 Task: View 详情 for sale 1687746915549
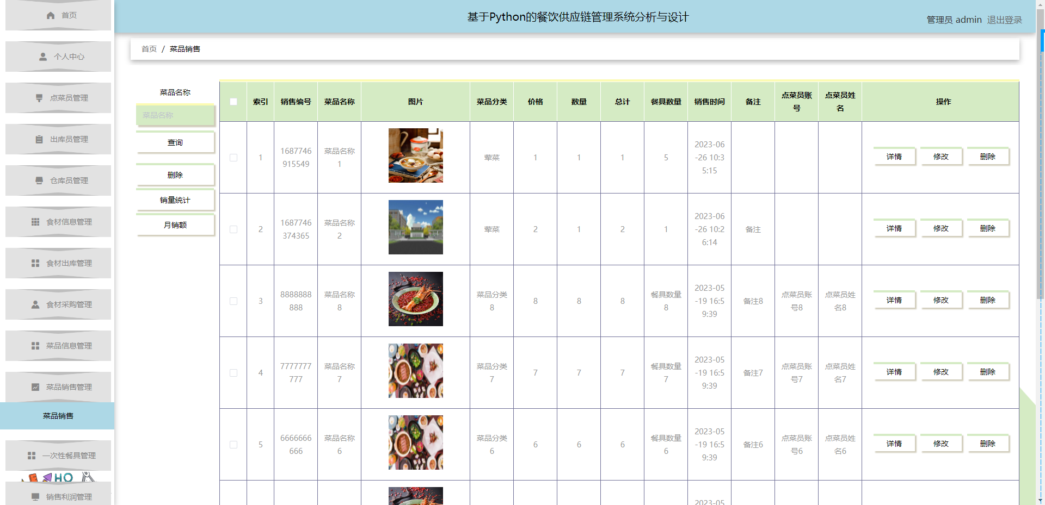894,157
